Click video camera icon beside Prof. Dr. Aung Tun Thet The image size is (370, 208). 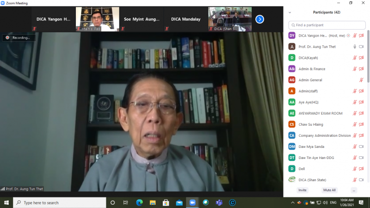pyautogui.click(x=361, y=47)
